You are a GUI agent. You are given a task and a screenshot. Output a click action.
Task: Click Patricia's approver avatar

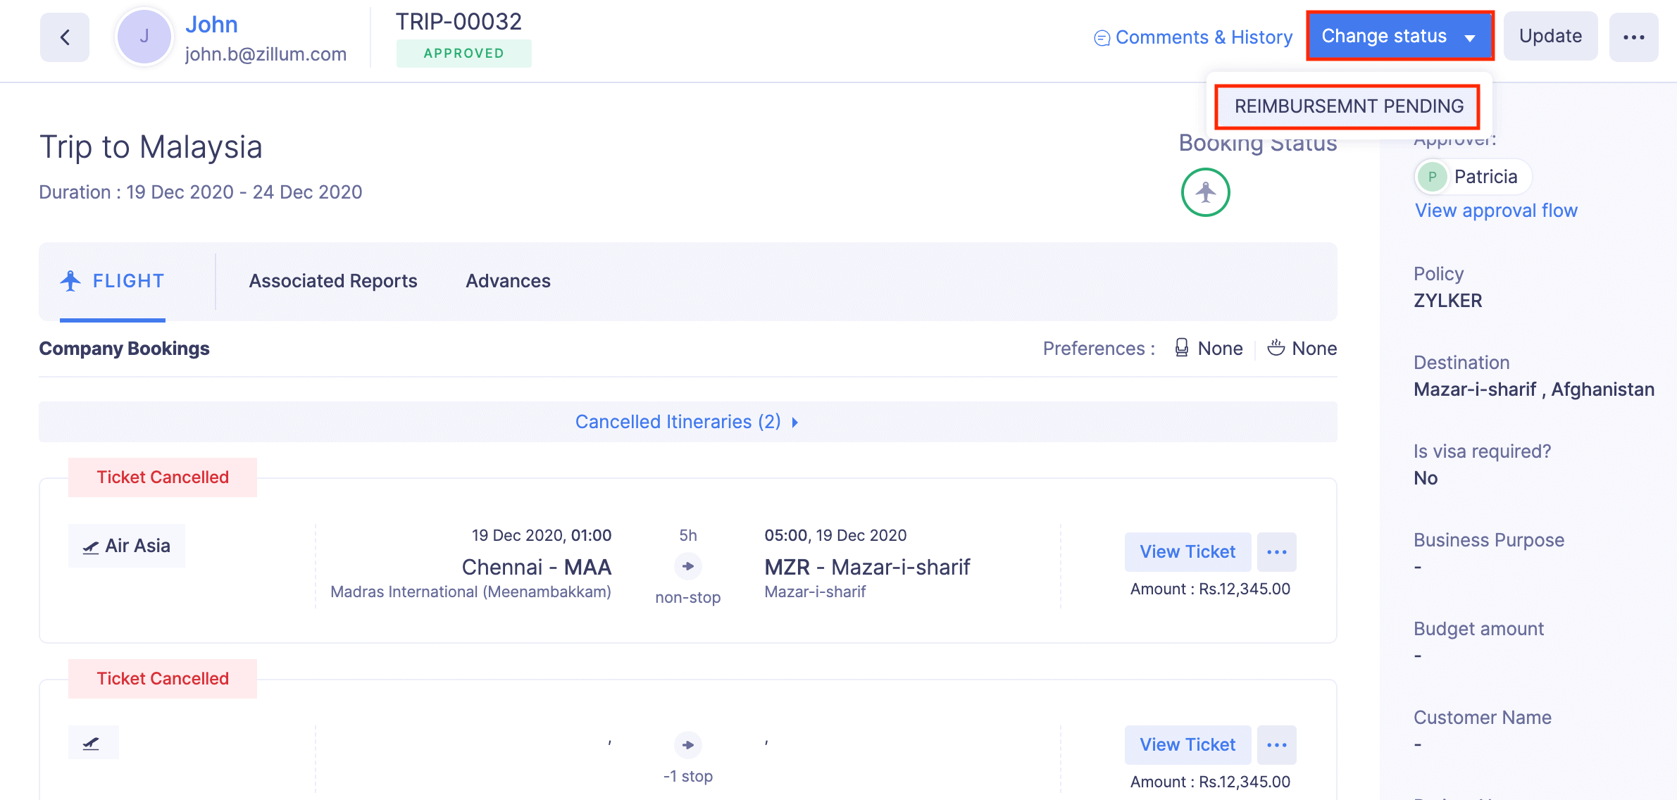1432,177
